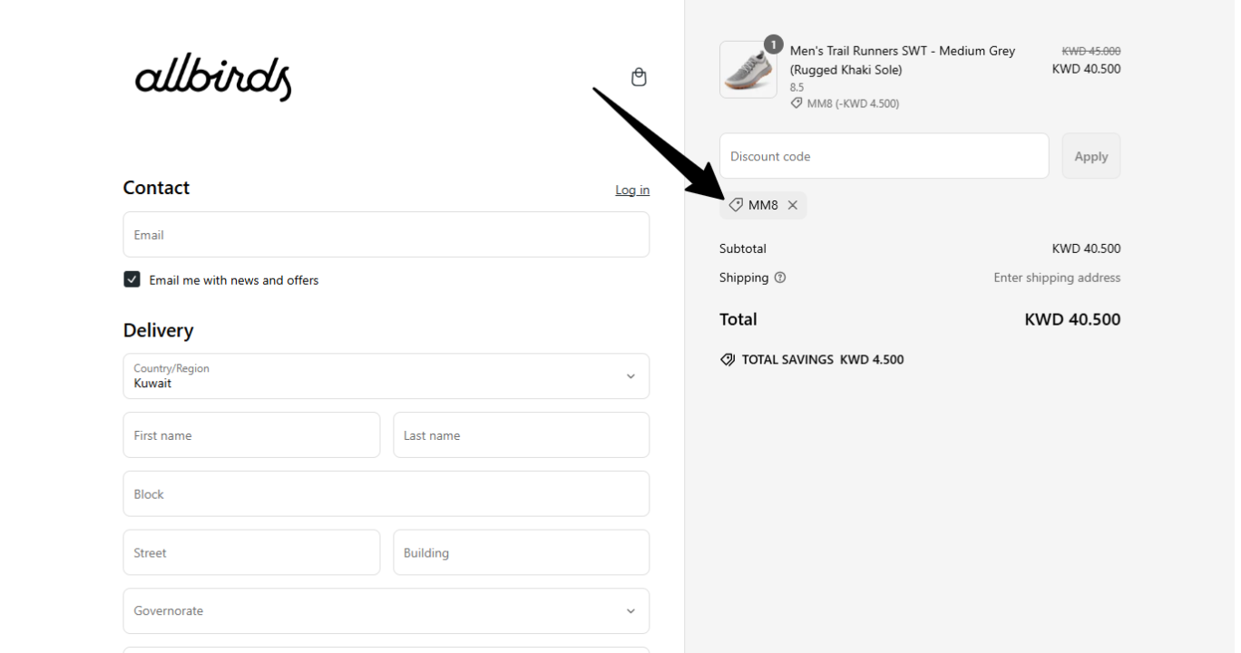1241x653 pixels.
Task: Click the MM8 (-KWD 4.500) line under product
Action: (x=845, y=103)
